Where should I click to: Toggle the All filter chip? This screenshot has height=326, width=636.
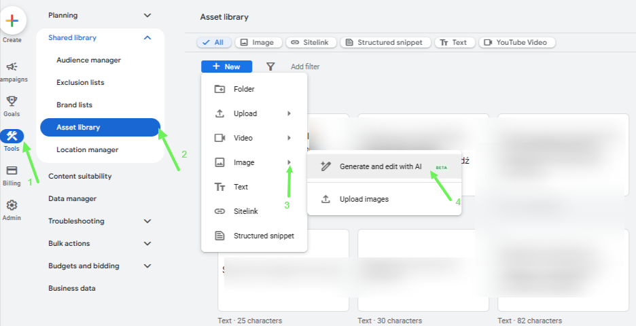click(x=213, y=42)
